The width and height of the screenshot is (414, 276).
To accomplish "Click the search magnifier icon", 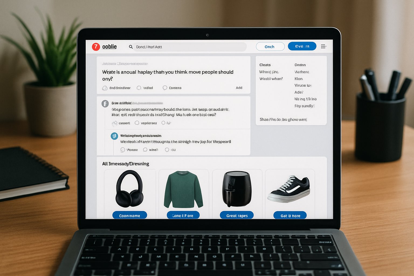I will pos(131,47).
